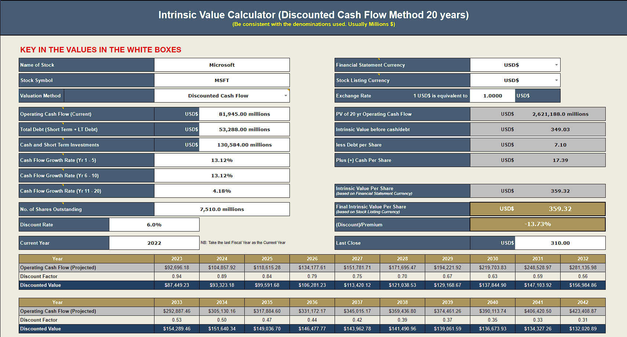Click the note marker on No. of Shares Outstanding
This screenshot has height=337, width=627.
63,203
